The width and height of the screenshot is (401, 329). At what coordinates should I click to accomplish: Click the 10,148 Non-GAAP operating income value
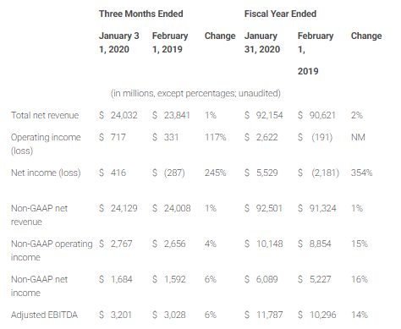click(269, 244)
